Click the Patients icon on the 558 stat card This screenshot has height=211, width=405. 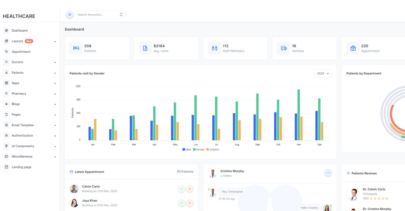coord(76,48)
